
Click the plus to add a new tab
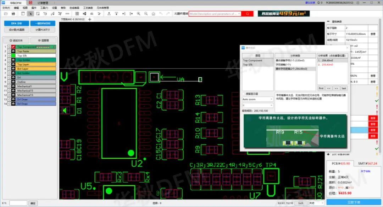tap(90, 19)
